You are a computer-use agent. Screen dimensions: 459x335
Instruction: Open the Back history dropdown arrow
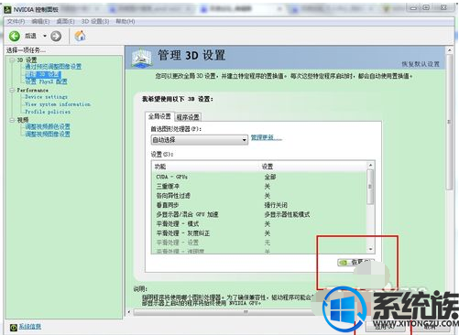[45, 36]
